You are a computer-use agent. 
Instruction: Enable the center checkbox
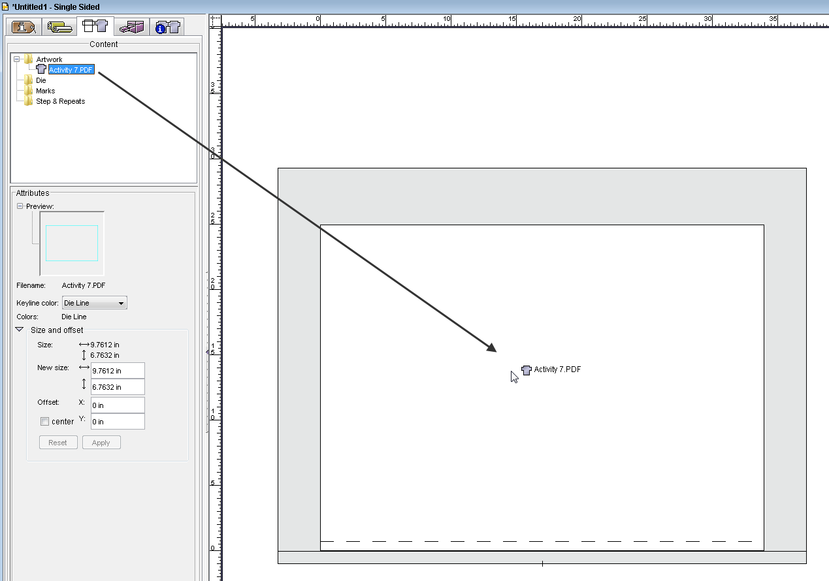coord(45,422)
